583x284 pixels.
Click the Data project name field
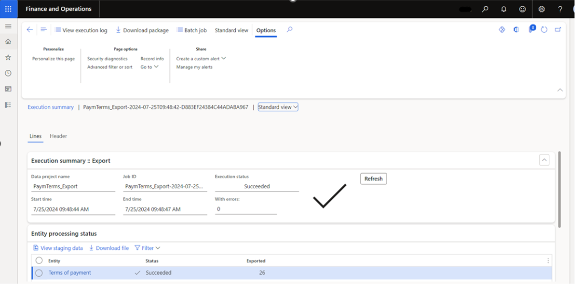click(73, 186)
